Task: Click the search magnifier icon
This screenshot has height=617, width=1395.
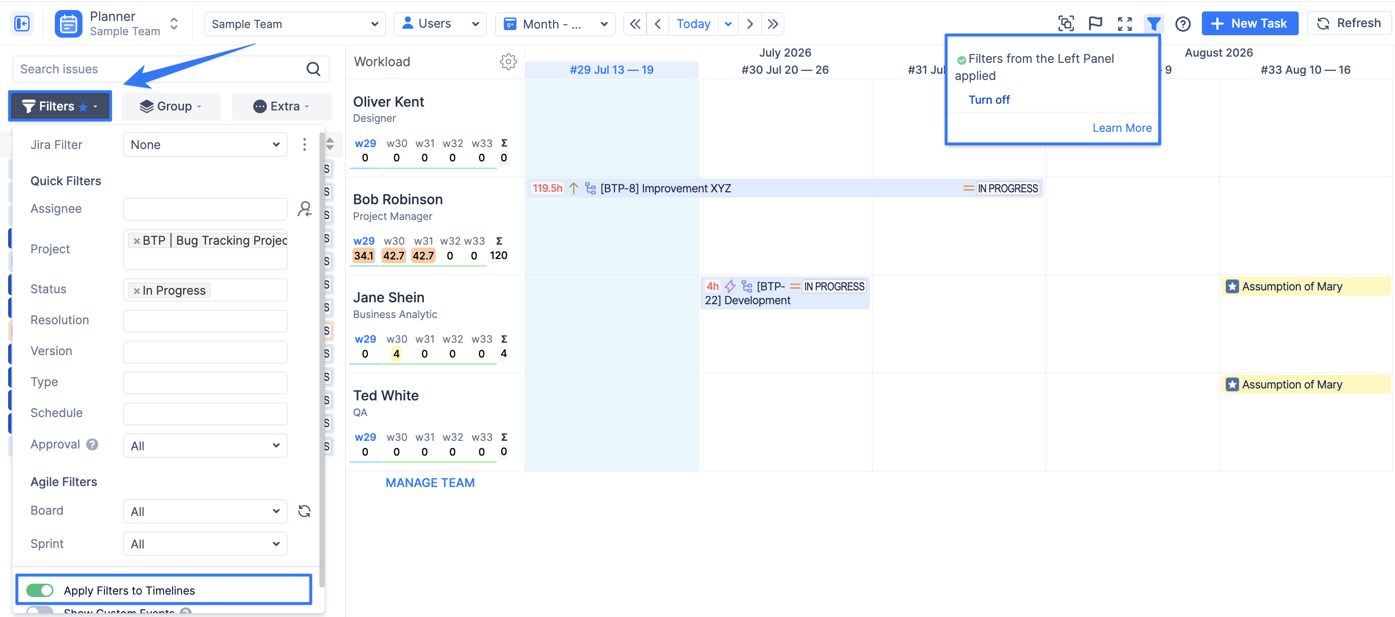Action: [x=314, y=69]
